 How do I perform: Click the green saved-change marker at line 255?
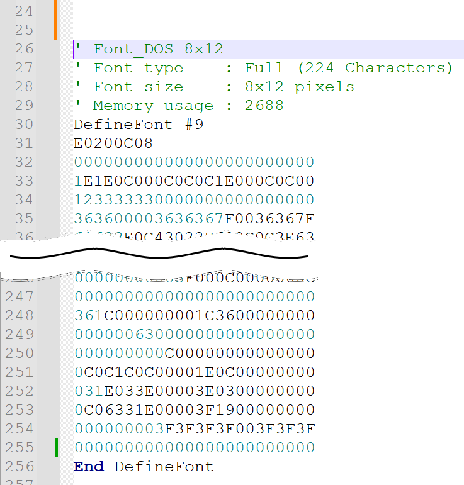point(57,448)
